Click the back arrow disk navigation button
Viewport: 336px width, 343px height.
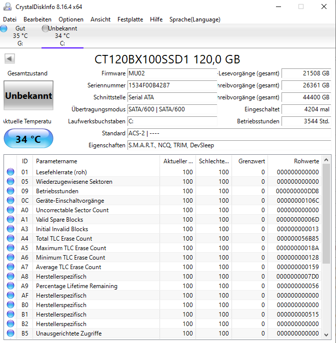[x=9, y=58]
